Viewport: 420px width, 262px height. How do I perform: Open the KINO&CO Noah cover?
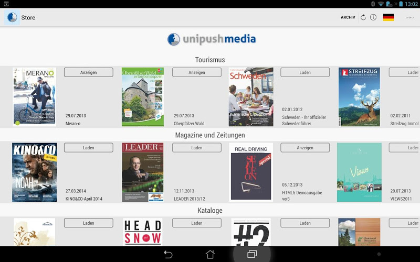(x=34, y=172)
